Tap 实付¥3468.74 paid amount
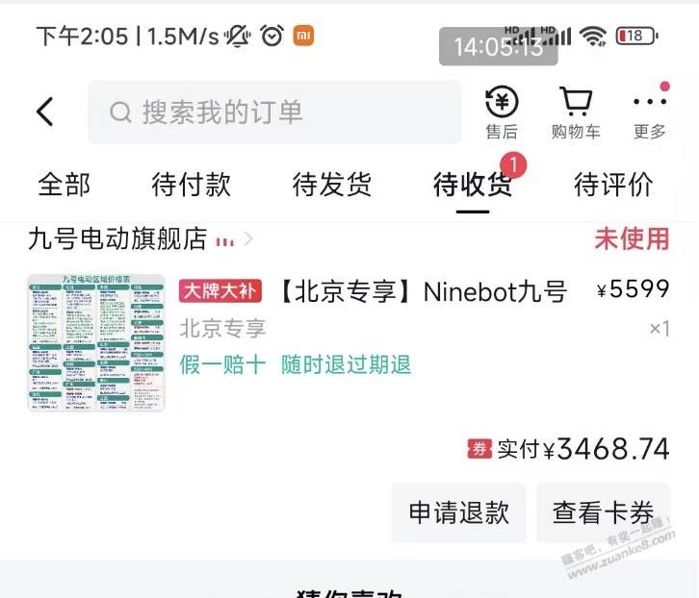 click(583, 448)
